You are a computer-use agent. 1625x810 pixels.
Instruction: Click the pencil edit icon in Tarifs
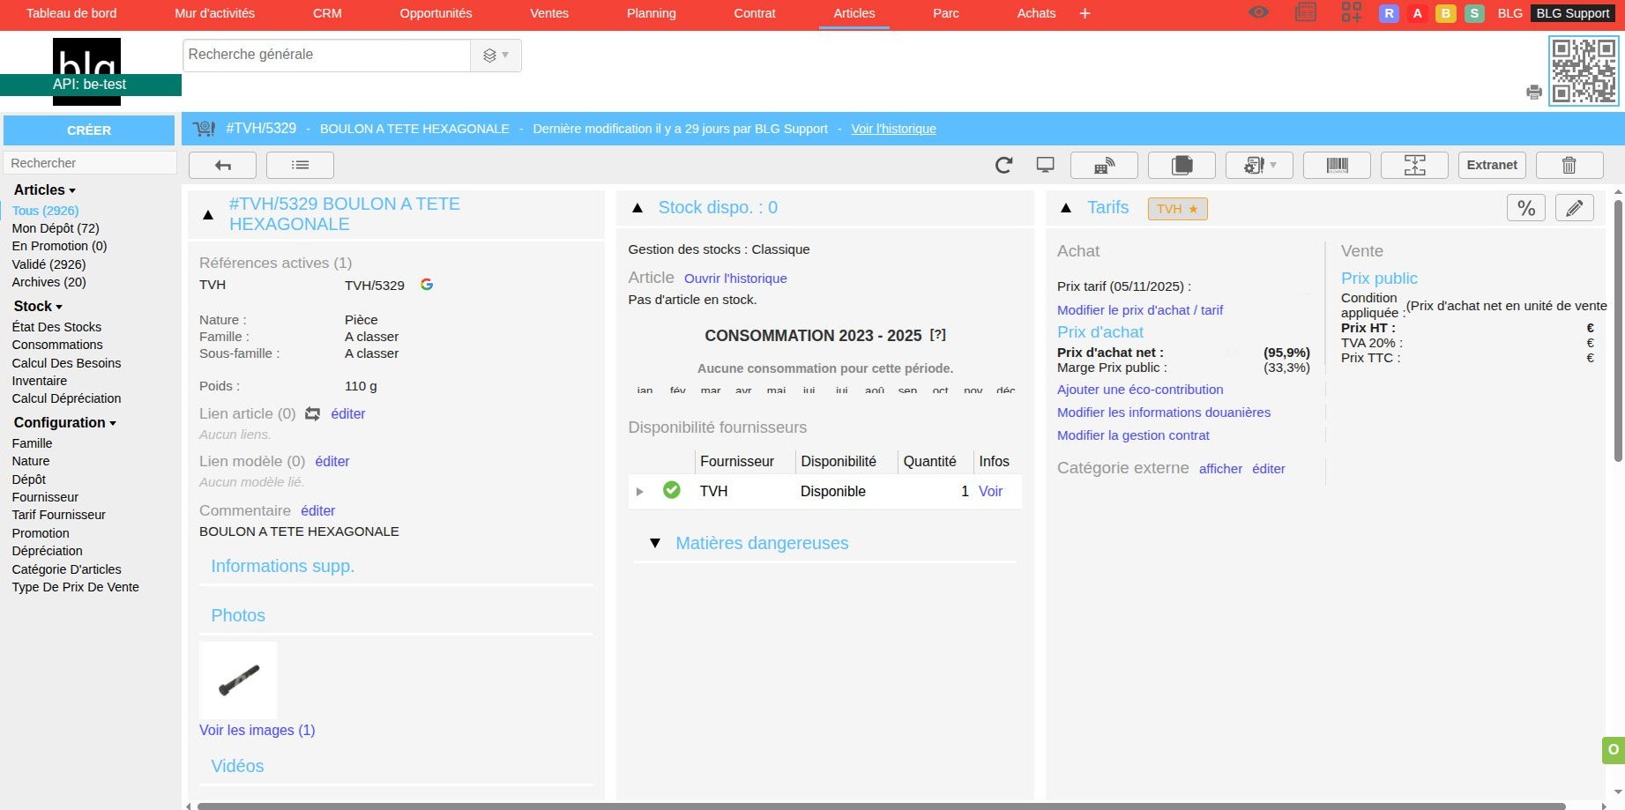tap(1574, 208)
